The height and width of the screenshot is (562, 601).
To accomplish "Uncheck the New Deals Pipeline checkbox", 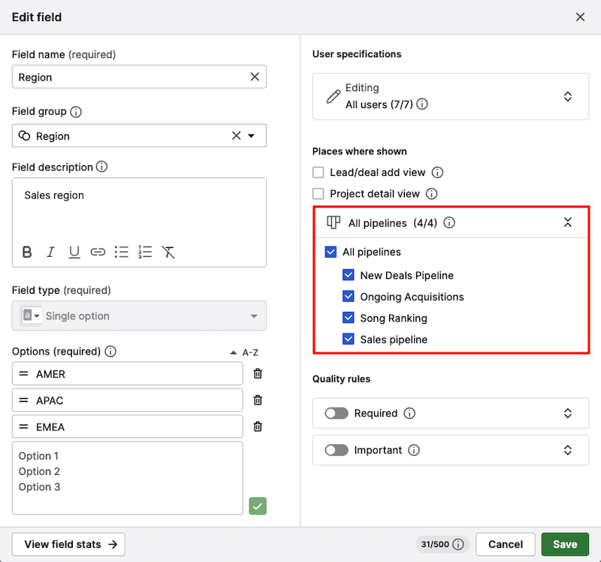I will click(349, 275).
